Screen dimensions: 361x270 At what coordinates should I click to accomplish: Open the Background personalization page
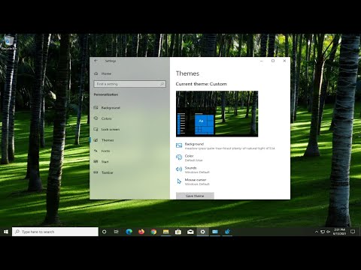[107, 108]
